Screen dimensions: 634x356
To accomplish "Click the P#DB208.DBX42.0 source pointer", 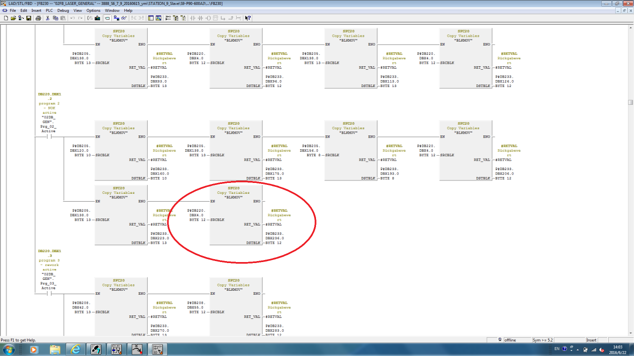I will pos(81,308).
